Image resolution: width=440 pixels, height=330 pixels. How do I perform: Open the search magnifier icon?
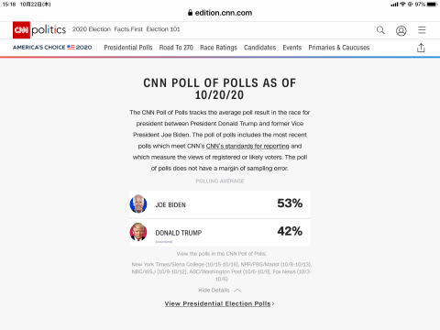380,30
